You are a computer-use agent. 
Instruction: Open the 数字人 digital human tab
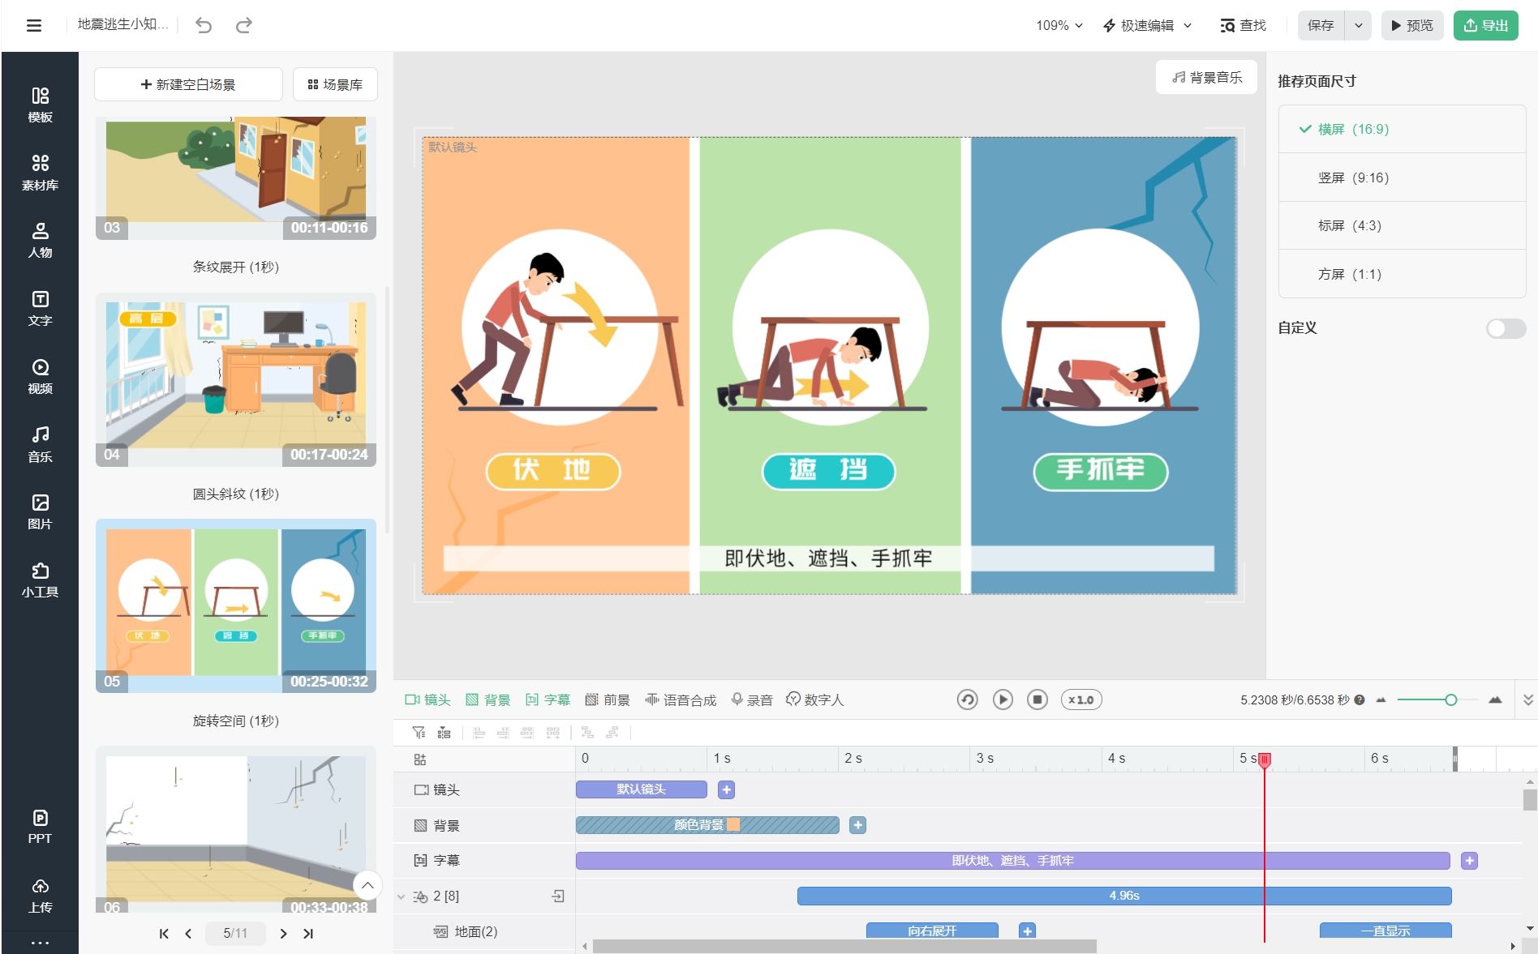point(815,699)
